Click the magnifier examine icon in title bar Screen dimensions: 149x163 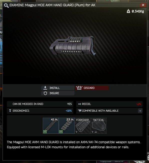pos(6,6)
